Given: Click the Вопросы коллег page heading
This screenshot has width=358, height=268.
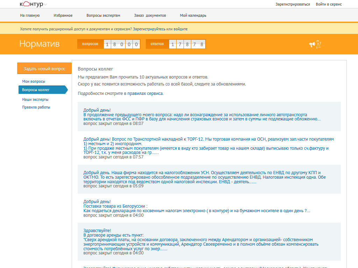Looking at the screenshot, I should click(95, 69).
